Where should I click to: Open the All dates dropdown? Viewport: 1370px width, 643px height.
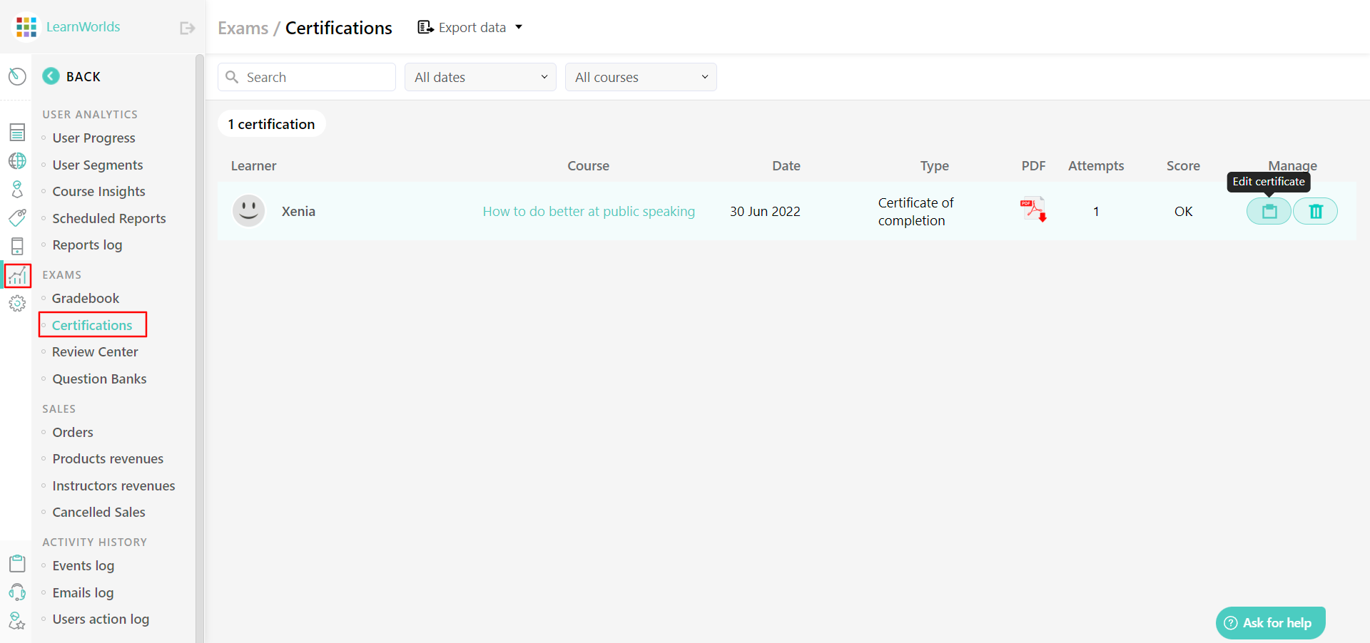coord(479,77)
